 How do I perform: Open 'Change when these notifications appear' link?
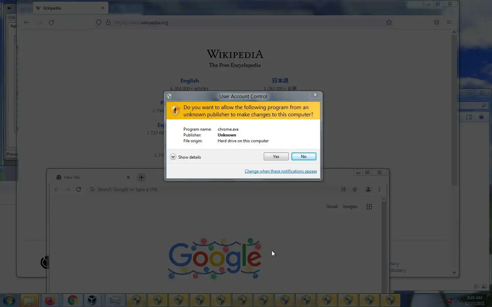pyautogui.click(x=281, y=171)
